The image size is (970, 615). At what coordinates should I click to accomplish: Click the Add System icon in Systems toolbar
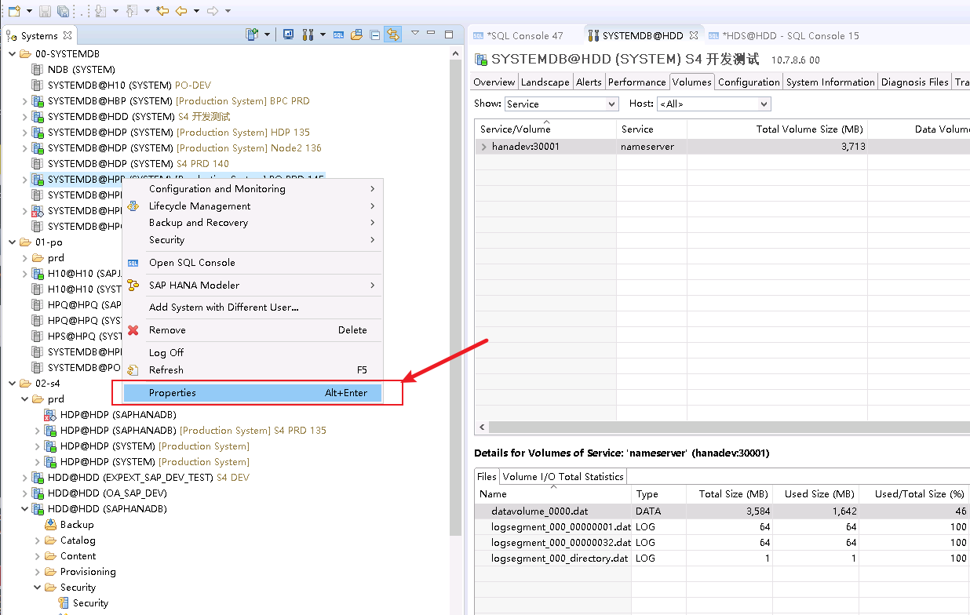pos(252,35)
